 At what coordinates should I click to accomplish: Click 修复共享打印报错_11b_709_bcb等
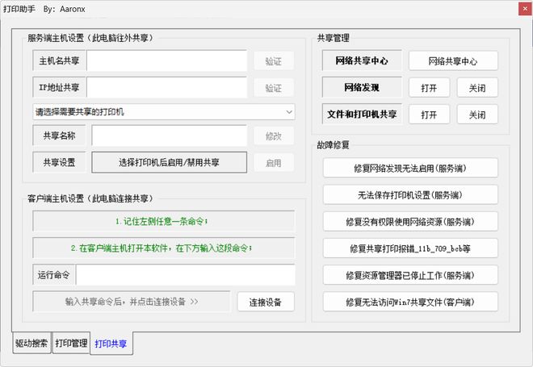click(x=410, y=248)
